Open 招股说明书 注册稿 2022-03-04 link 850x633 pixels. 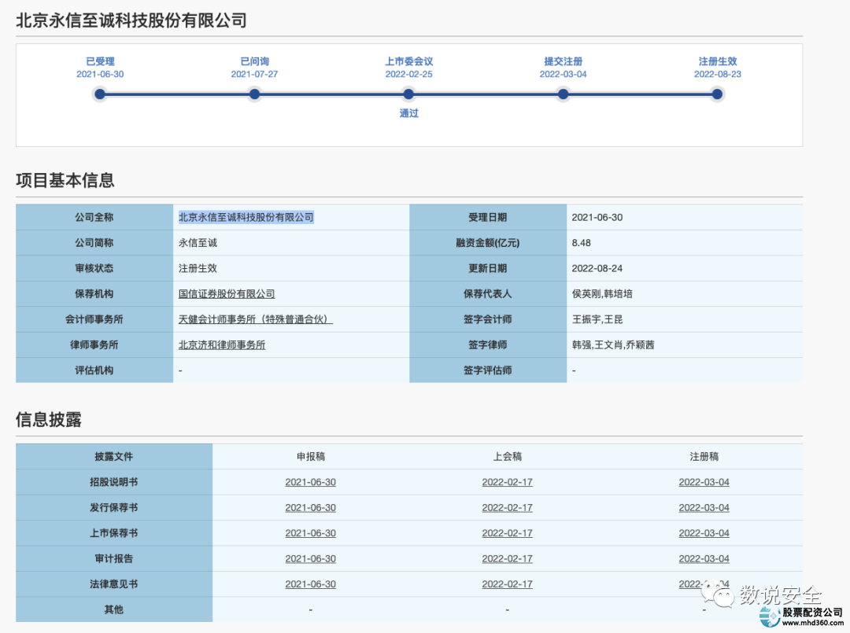[x=704, y=482]
